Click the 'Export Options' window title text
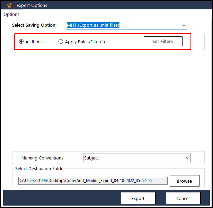213x208 pixels. pyautogui.click(x=32, y=5)
